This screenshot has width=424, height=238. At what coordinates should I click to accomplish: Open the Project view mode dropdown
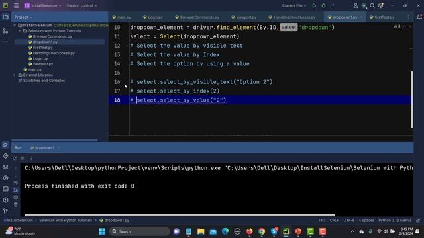23,17
